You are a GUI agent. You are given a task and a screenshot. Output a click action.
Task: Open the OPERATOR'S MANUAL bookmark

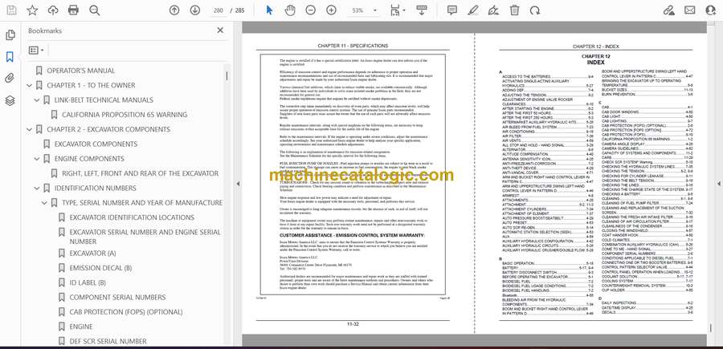tap(80, 71)
